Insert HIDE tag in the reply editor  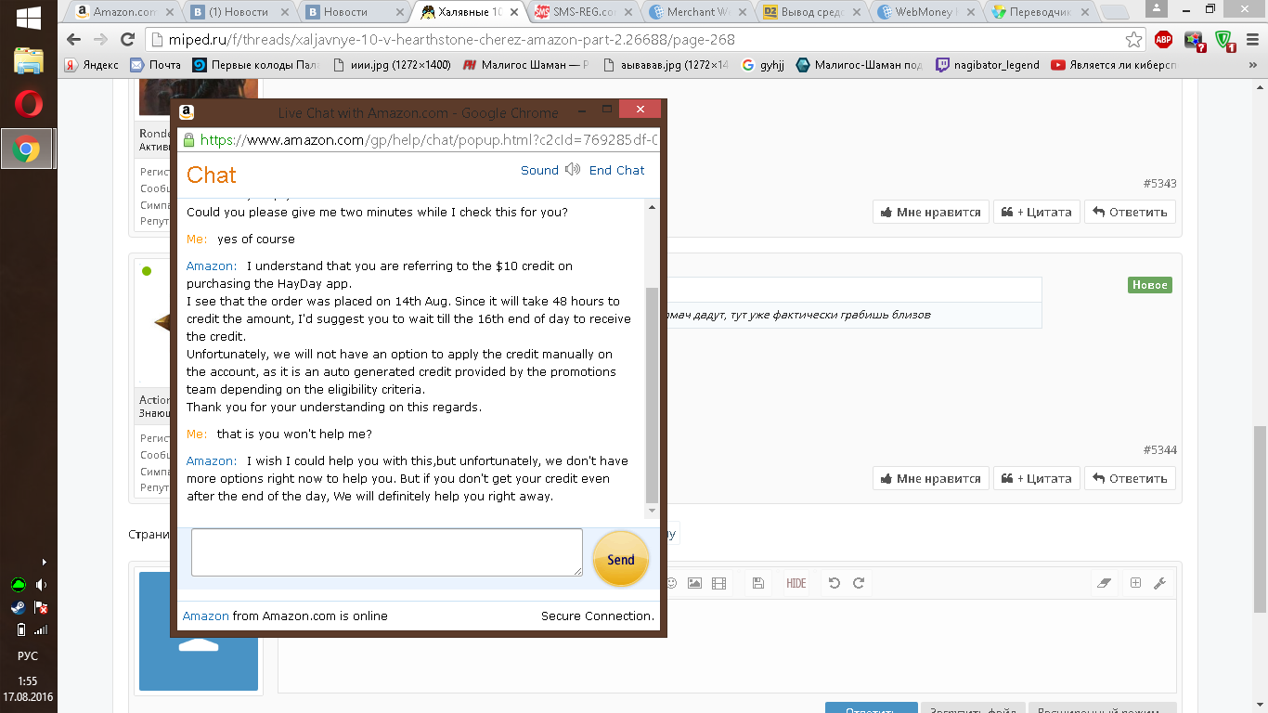[796, 583]
